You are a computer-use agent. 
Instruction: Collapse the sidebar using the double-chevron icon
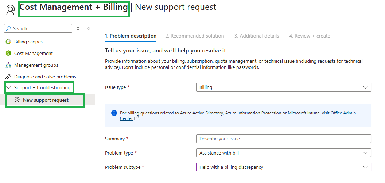coord(89,28)
